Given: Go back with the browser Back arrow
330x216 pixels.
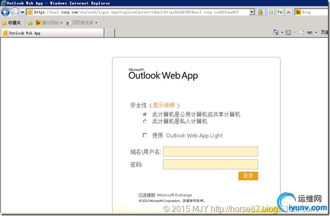Looking at the screenshot, I should 5,12.
